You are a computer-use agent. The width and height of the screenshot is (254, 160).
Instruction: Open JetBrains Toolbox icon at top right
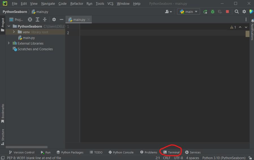pyautogui.click(x=251, y=12)
